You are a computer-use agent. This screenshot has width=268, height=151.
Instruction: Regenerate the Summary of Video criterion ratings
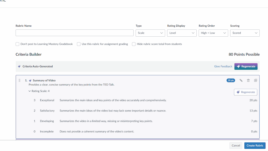click(x=245, y=92)
